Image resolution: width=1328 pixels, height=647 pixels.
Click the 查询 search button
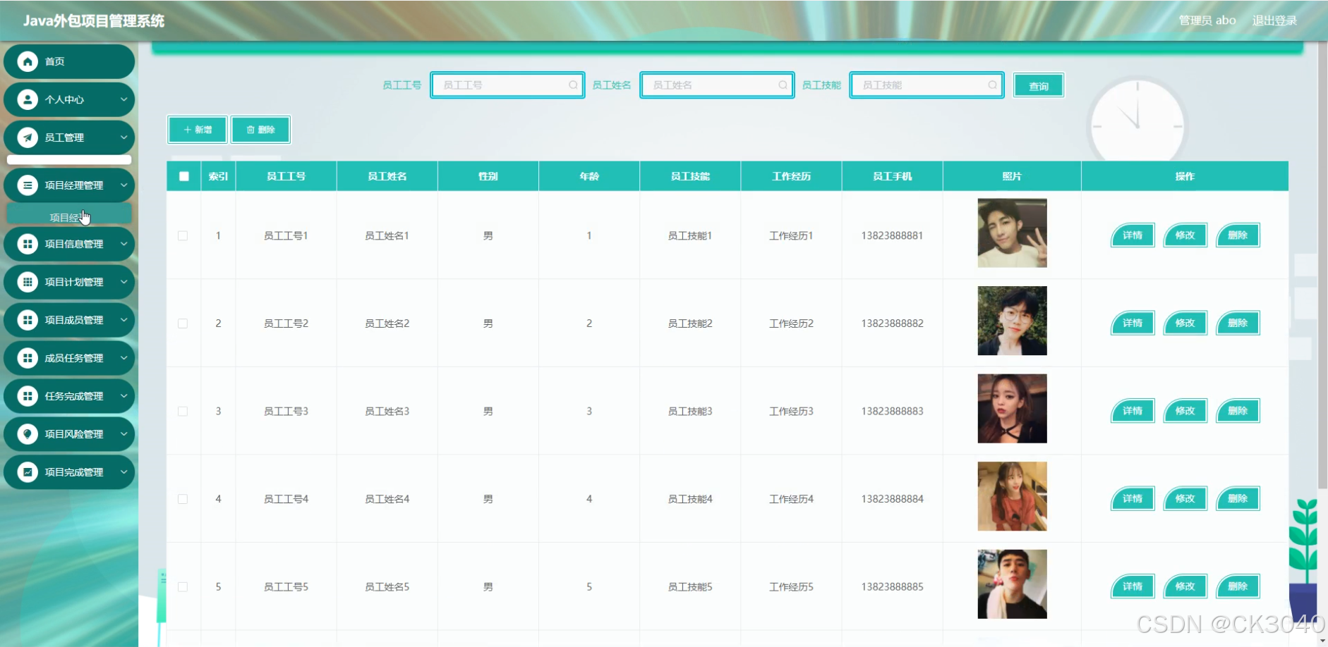coord(1038,86)
